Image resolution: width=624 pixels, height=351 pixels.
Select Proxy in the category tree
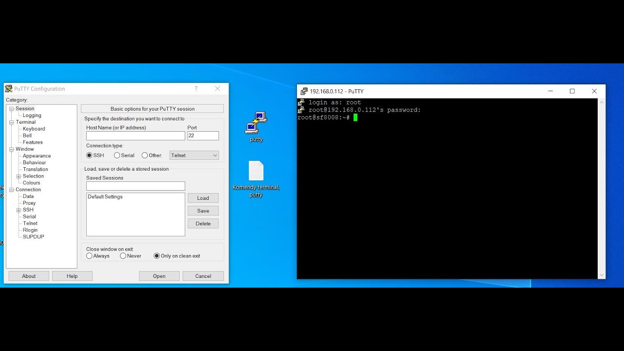click(29, 203)
